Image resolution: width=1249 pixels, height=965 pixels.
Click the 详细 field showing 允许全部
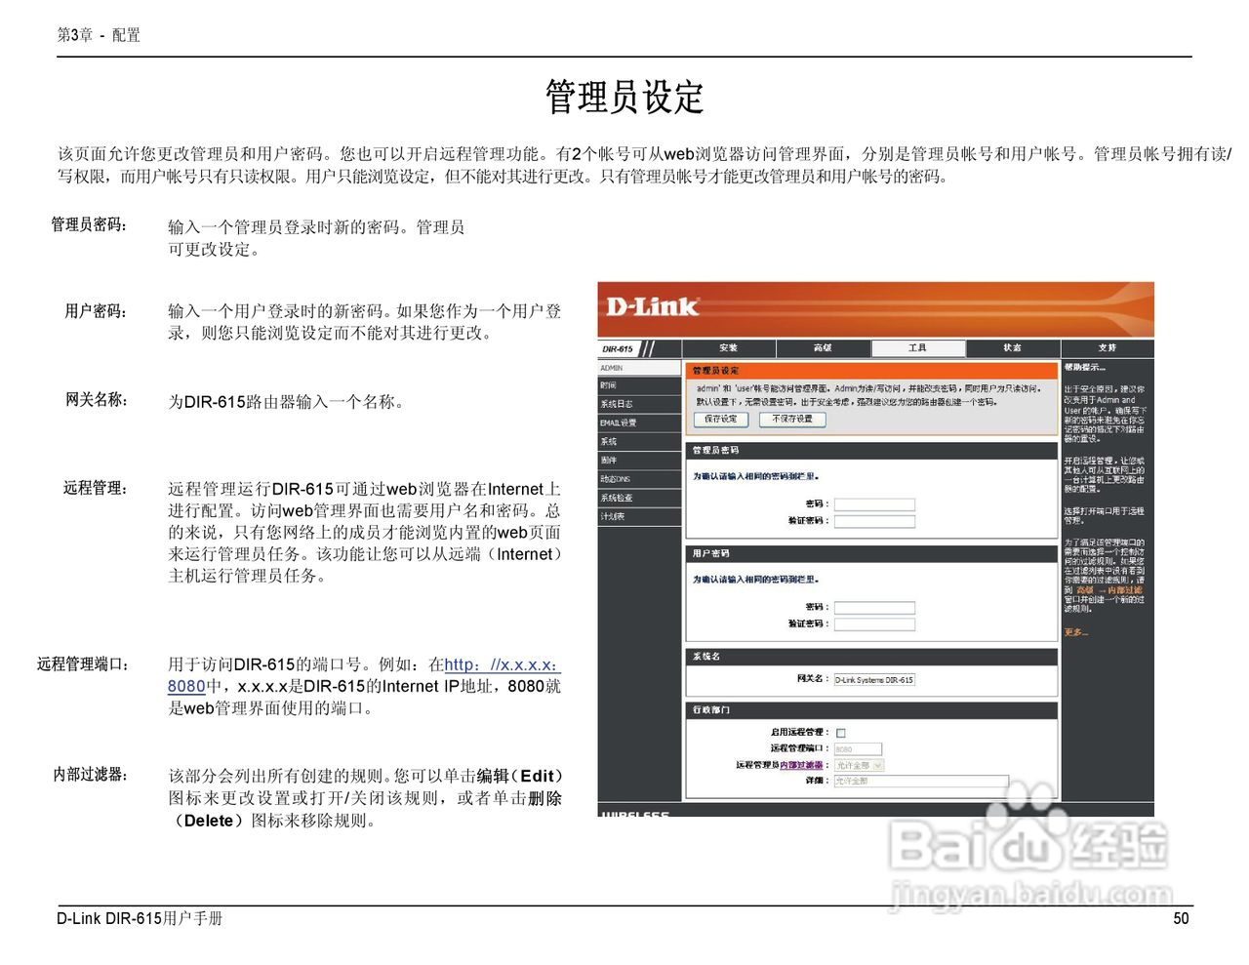920,782
